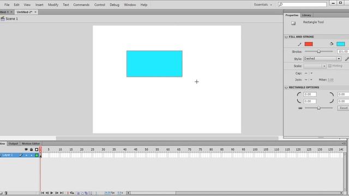Click the top-right corner radius field
This screenshot has height=196, width=349.
tap(343, 94)
